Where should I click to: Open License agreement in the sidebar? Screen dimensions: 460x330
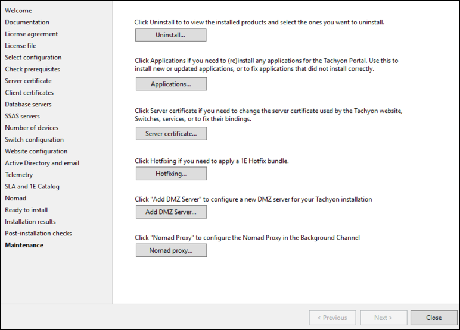(x=32, y=34)
